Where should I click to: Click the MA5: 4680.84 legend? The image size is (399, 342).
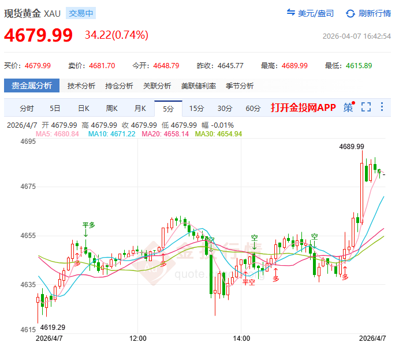click(x=57, y=134)
